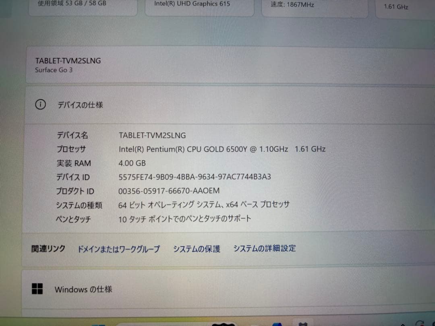Open システムの詳細設定 link
Viewport: 435px width, 326px height.
tap(264, 248)
